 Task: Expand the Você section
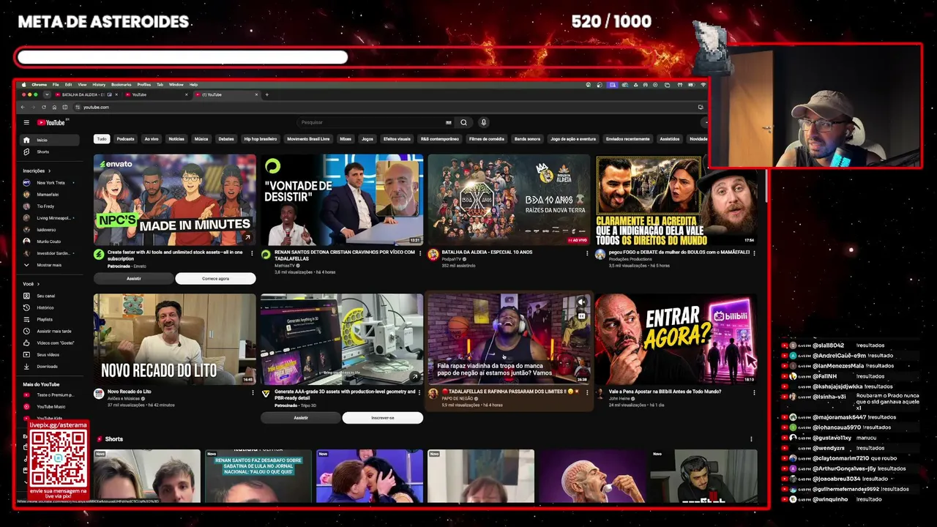(31, 283)
